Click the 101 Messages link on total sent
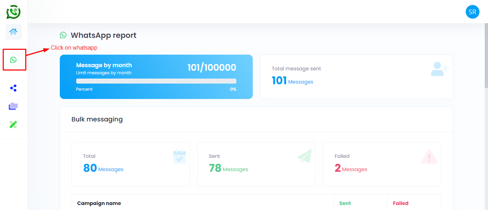This screenshot has height=210, width=488. tap(293, 80)
